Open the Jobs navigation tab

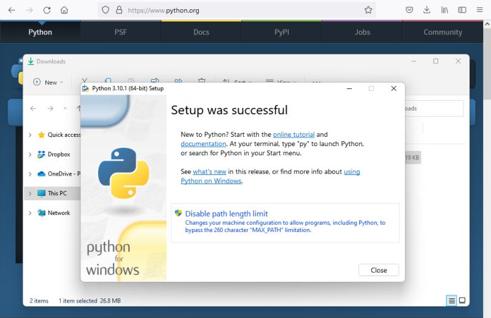click(x=362, y=32)
